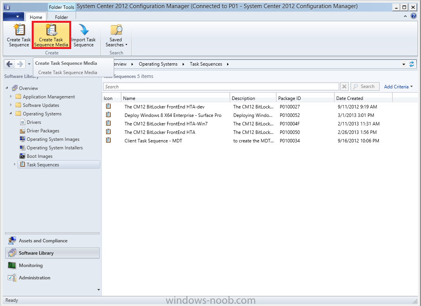Image resolution: width=421 pixels, height=306 pixels.
Task: Expand the arrow after Task Sequences breadcrumb
Action: click(x=228, y=64)
